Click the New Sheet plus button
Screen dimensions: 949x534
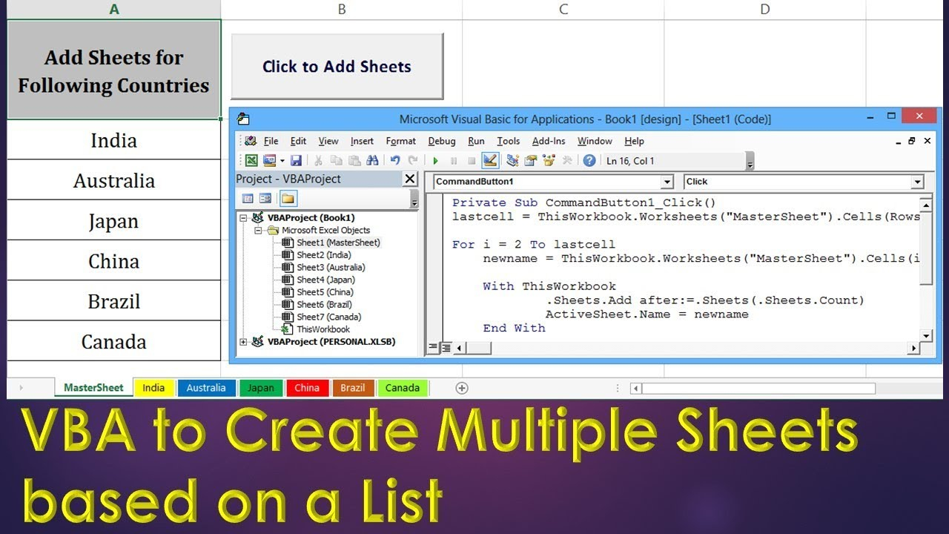pyautogui.click(x=462, y=387)
